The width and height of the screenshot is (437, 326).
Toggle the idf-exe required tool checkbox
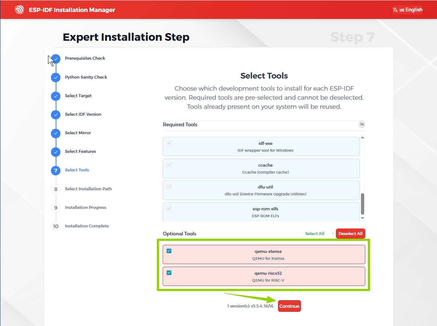(169, 143)
